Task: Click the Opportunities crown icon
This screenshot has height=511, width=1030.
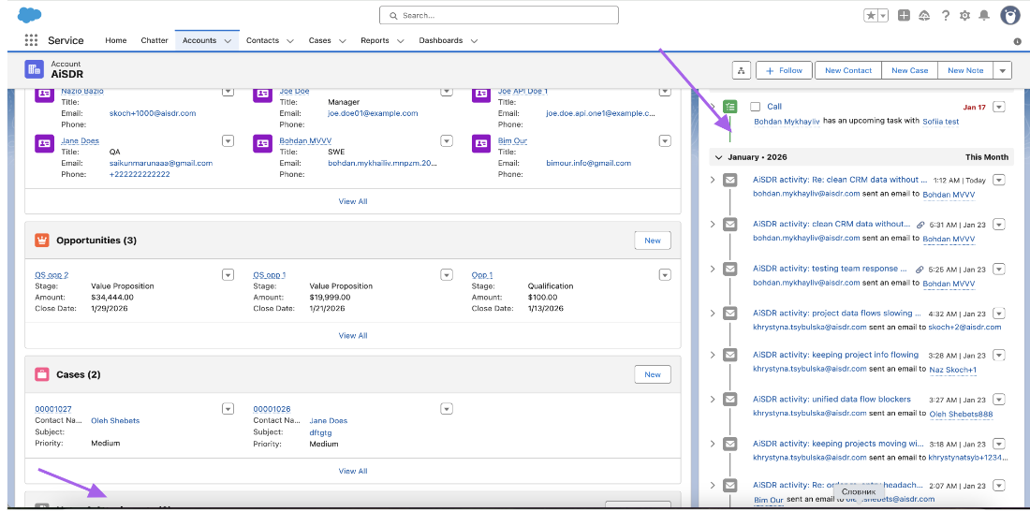Action: coord(42,241)
